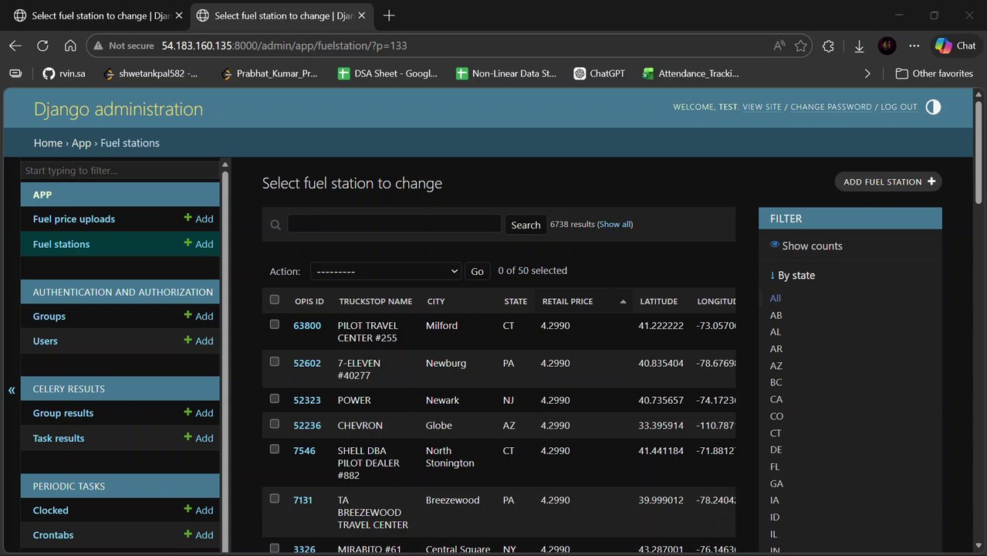Check the row for OPIS ID 7546
The image size is (987, 556).
coord(274,449)
